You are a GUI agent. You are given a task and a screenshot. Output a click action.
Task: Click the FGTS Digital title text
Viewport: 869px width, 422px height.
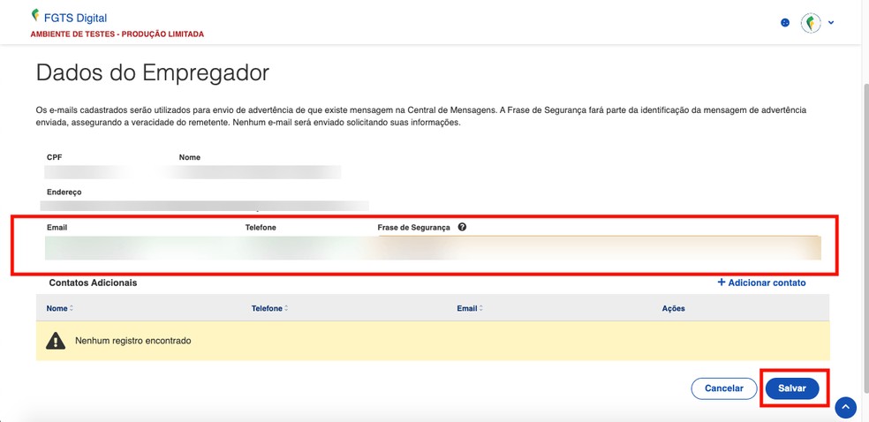click(75, 18)
